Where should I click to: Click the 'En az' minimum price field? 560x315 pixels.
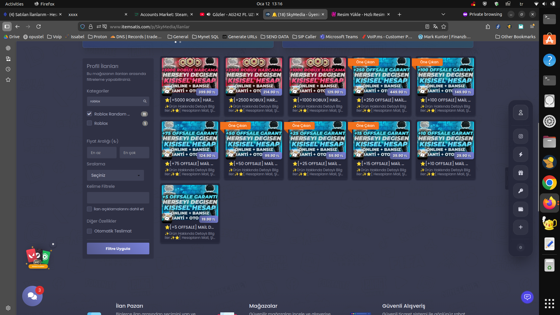point(102,153)
